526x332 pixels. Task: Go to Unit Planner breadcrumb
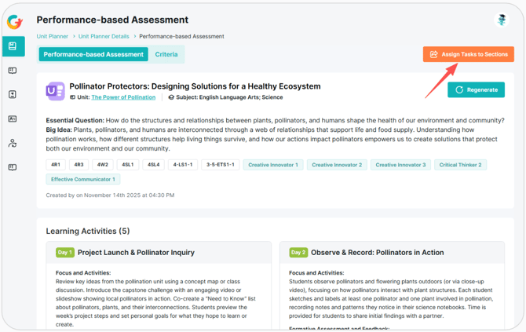pyautogui.click(x=53, y=36)
